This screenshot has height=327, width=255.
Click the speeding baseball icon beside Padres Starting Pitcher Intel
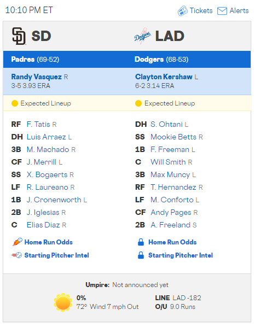point(17,255)
